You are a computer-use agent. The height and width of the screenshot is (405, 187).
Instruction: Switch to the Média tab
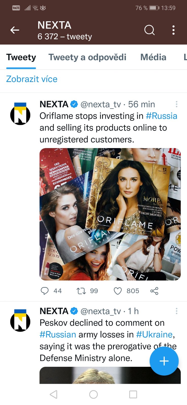[x=153, y=57]
